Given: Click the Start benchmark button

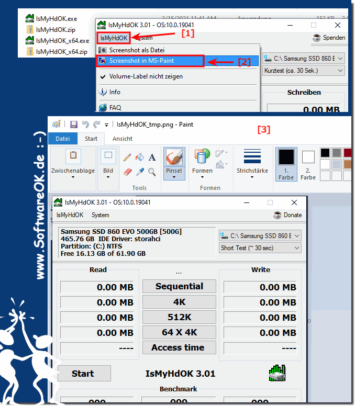Looking at the screenshot, I should pos(84,374).
